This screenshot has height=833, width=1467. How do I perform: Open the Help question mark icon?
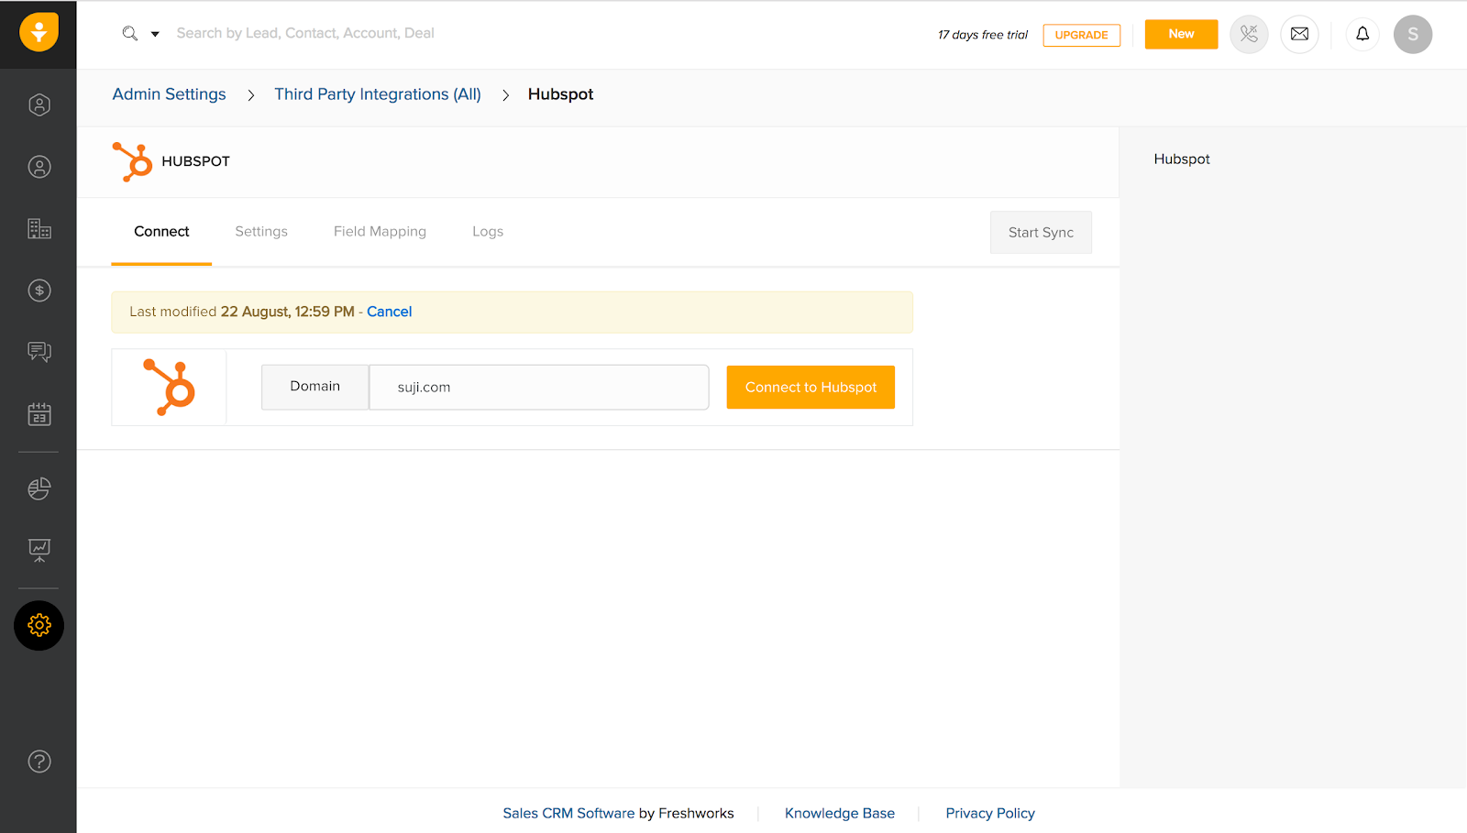(39, 762)
